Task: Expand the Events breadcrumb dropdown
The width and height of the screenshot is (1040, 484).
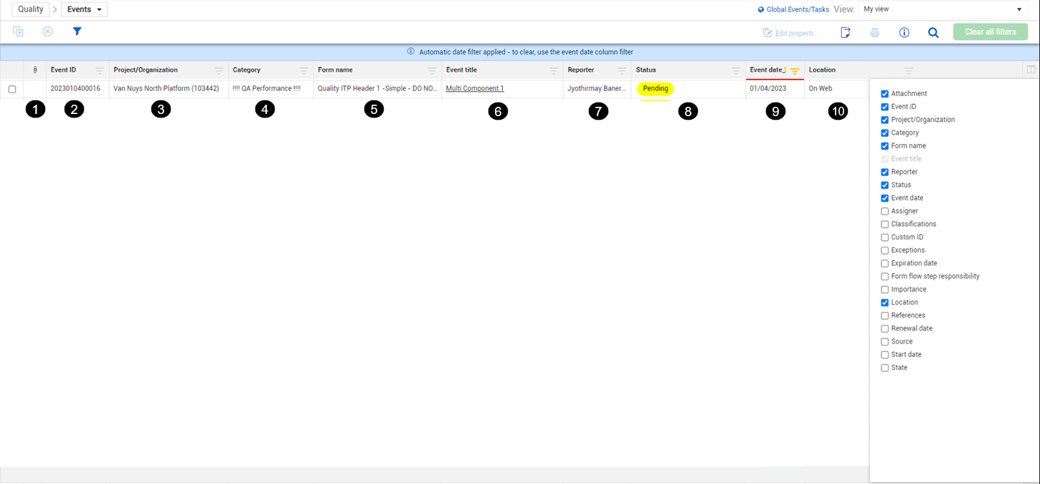Action: coord(85,9)
